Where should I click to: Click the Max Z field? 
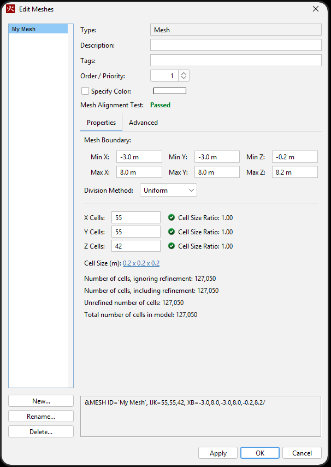tap(295, 172)
